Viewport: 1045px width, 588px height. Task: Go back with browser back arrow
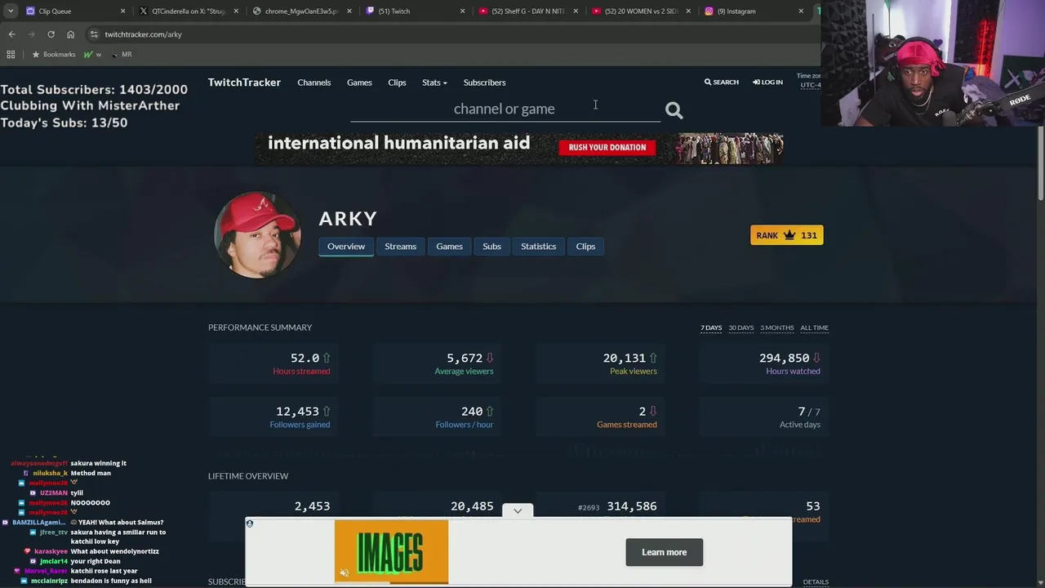coord(11,34)
